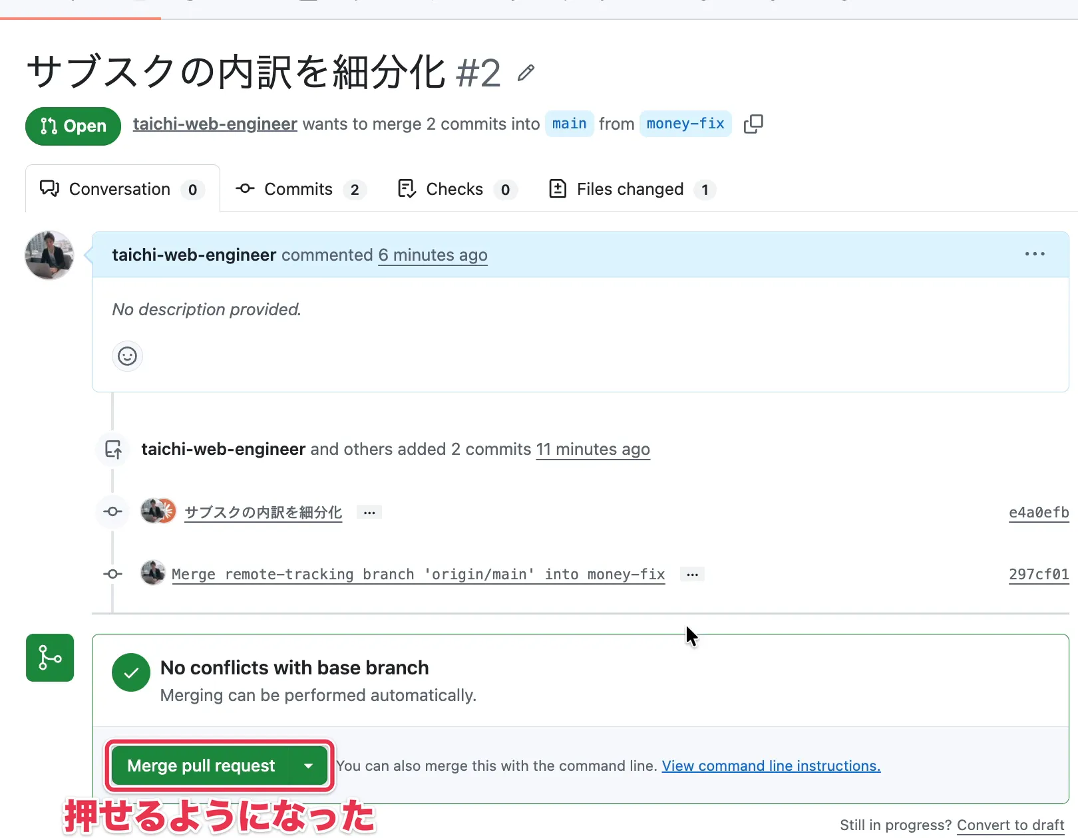Click the main branch label

(x=570, y=124)
